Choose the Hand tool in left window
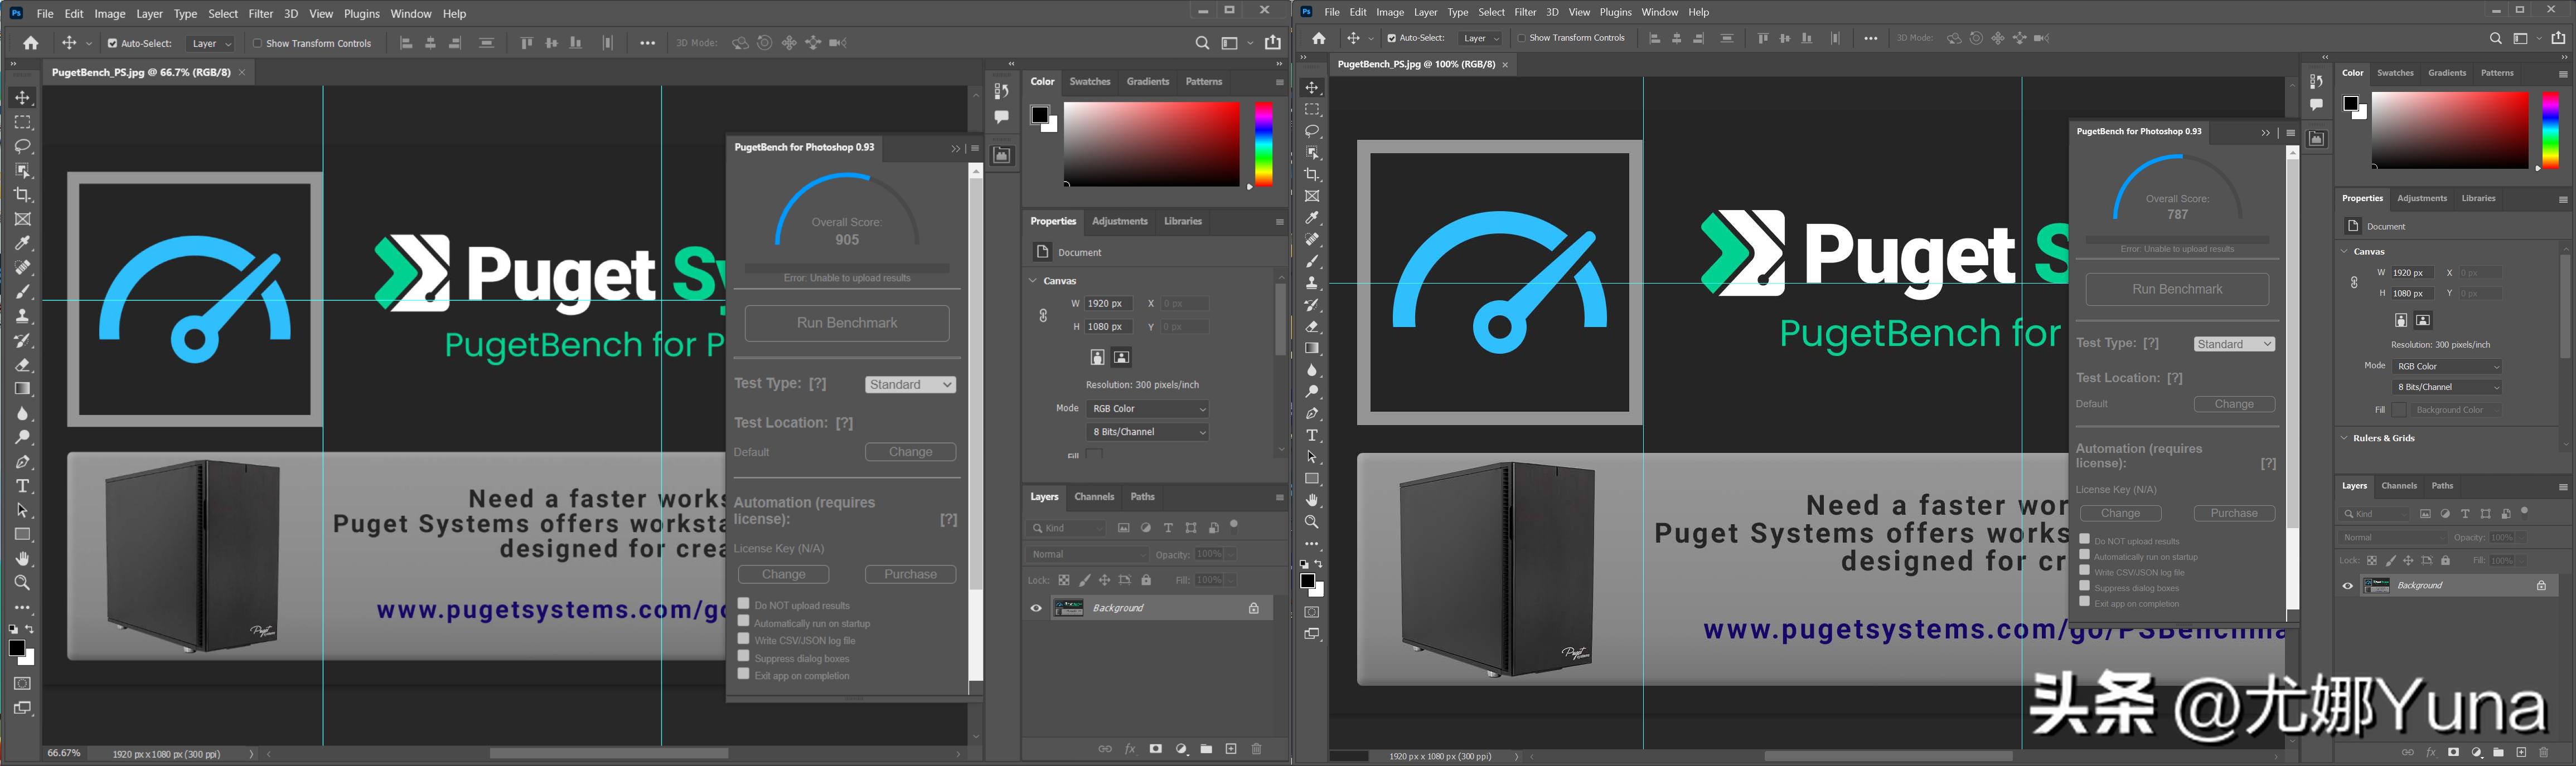Viewport: 2576px width, 766px height. (23, 559)
